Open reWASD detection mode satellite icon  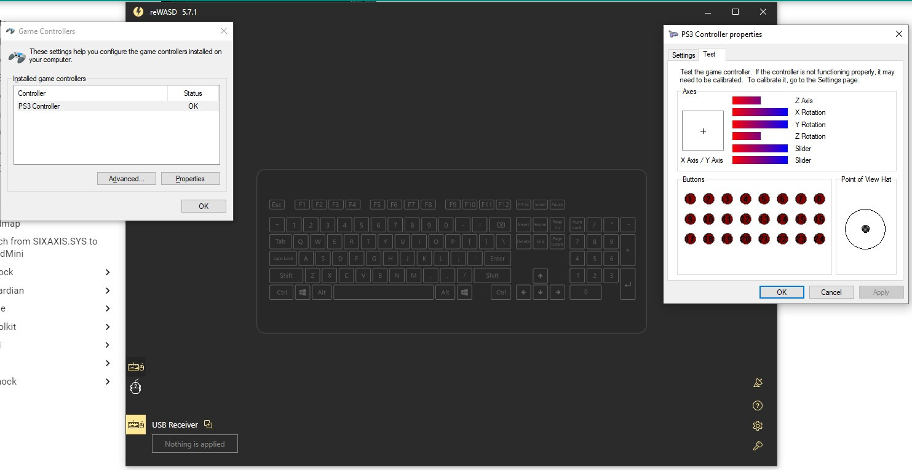coord(758,383)
